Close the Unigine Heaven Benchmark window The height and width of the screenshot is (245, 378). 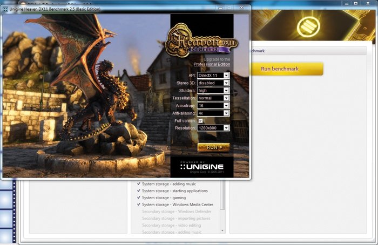tap(241, 8)
